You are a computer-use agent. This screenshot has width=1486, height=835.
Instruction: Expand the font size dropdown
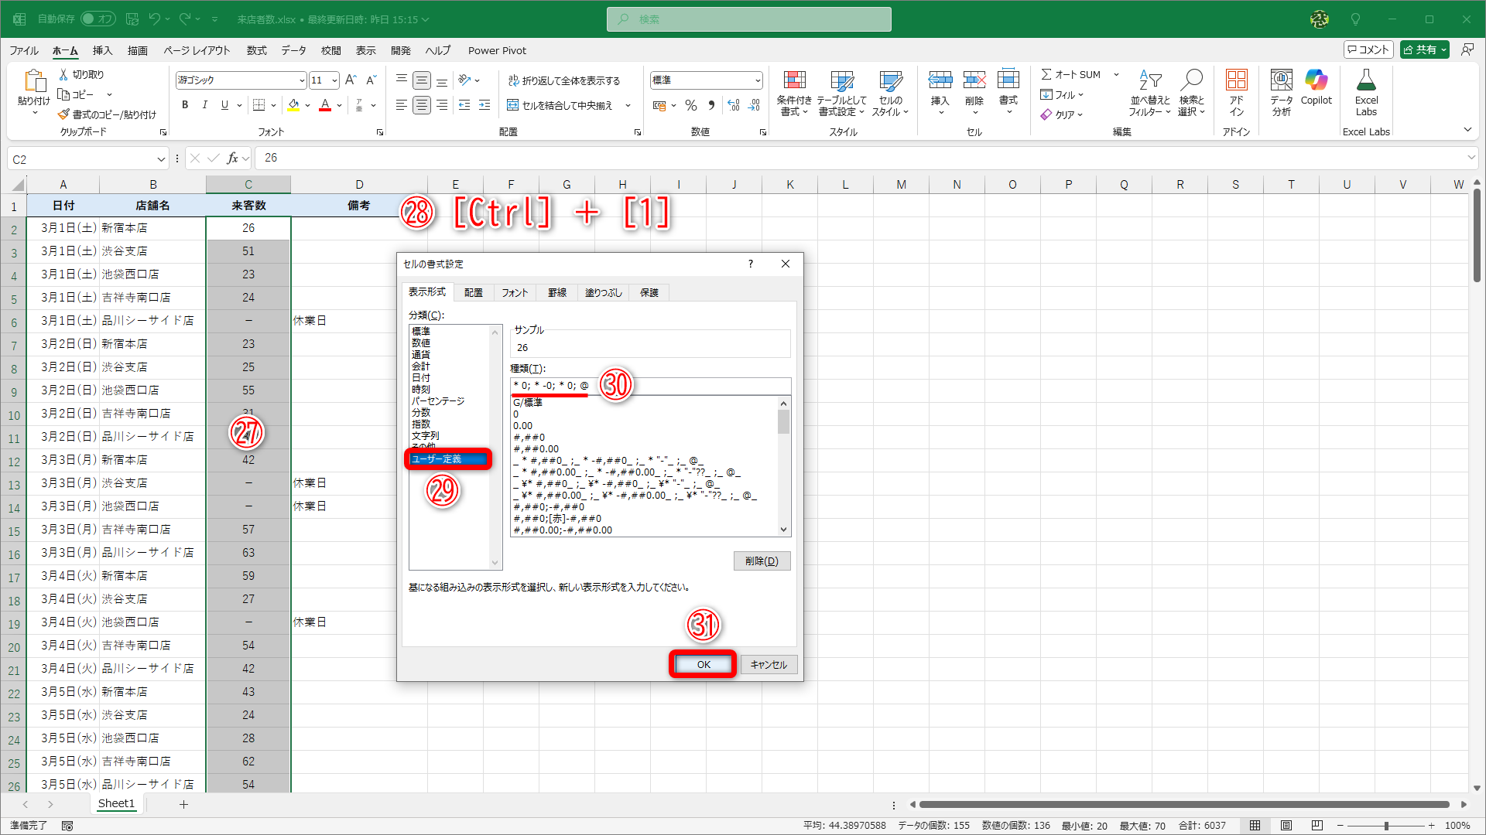[335, 80]
